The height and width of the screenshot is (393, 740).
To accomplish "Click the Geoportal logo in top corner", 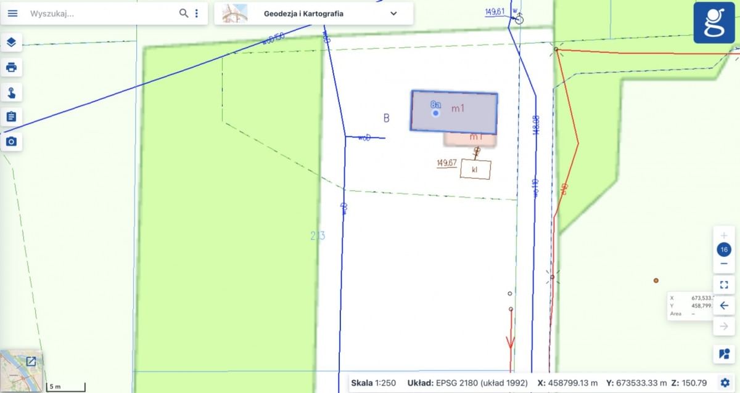I will pyautogui.click(x=713, y=22).
